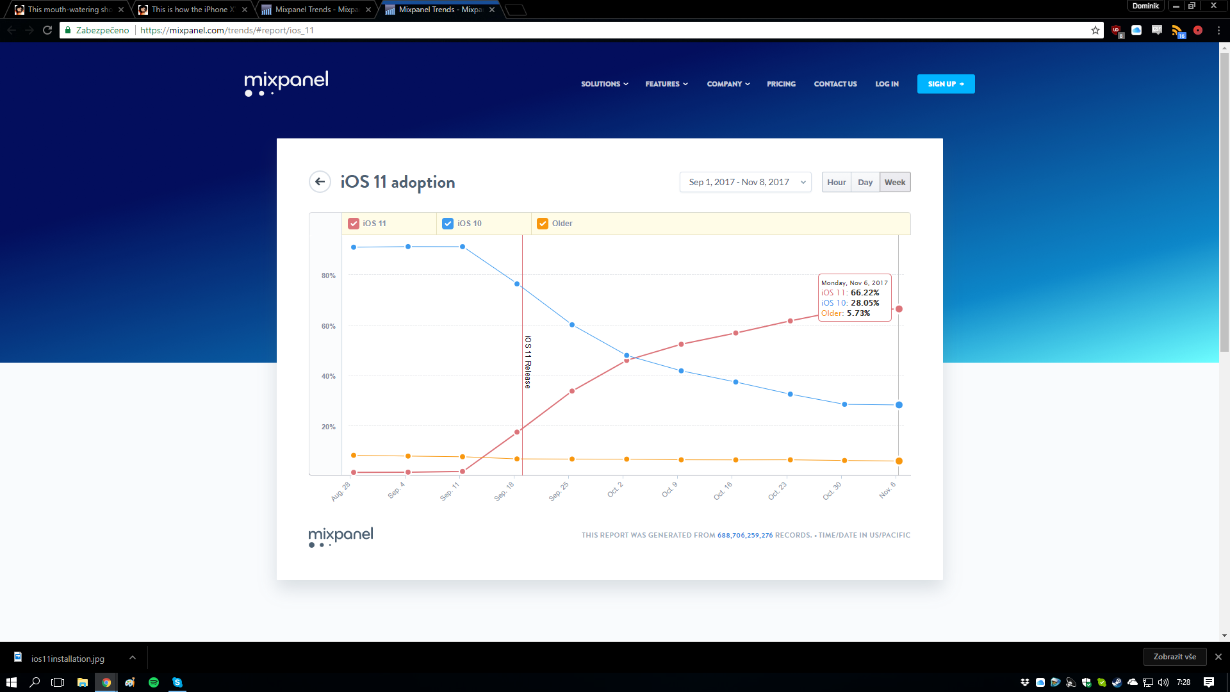Expand the Features menu

tap(666, 84)
